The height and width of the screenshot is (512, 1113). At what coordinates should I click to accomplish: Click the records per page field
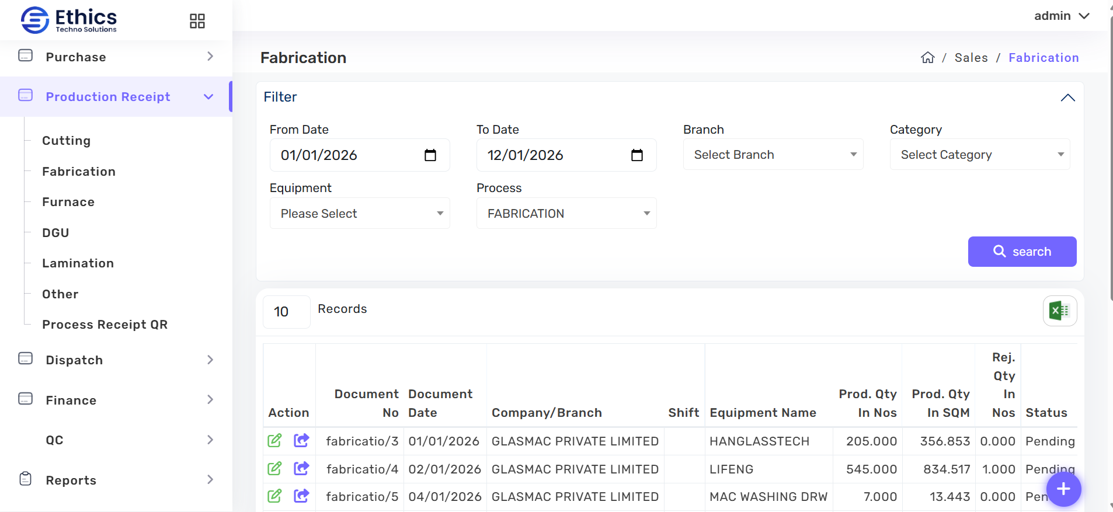click(286, 312)
